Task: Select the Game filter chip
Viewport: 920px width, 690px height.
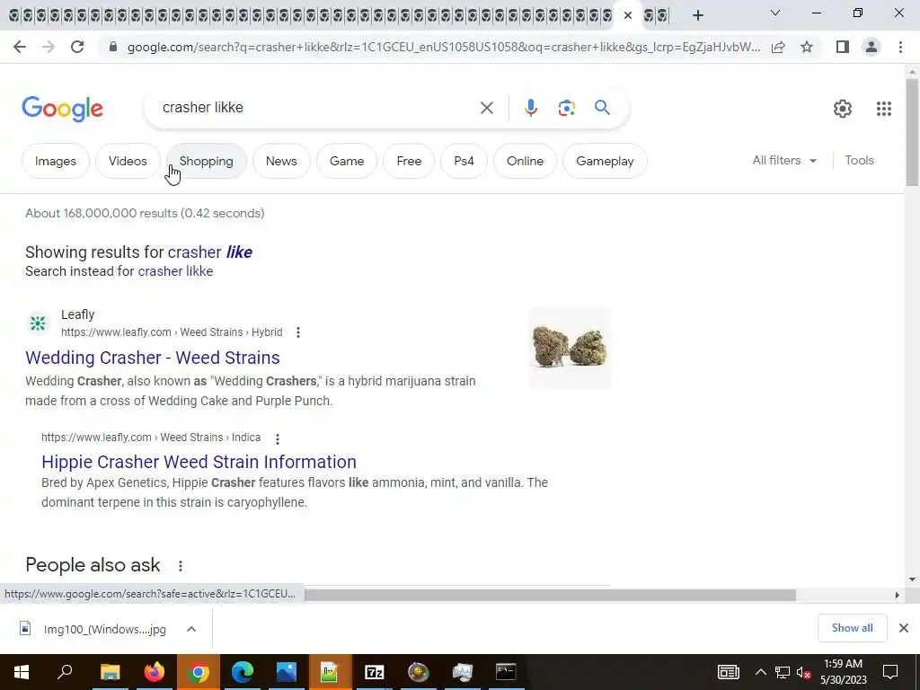Action: tap(347, 161)
